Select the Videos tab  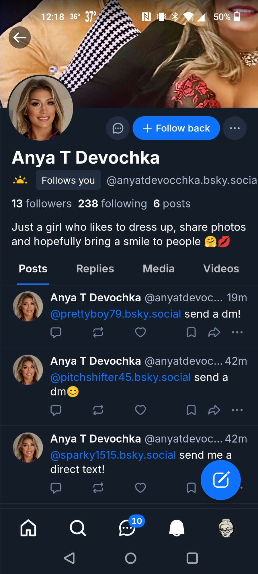point(221,269)
